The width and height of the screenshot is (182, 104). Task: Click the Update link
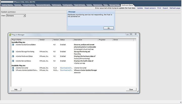point(140,8)
